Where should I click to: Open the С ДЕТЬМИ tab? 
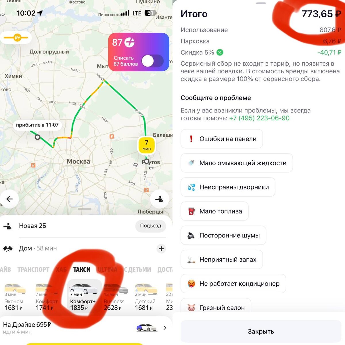click(137, 270)
